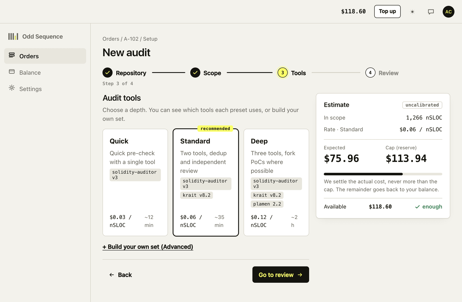Click the ~12 min duration text
The height and width of the screenshot is (302, 462).
coord(149,221)
